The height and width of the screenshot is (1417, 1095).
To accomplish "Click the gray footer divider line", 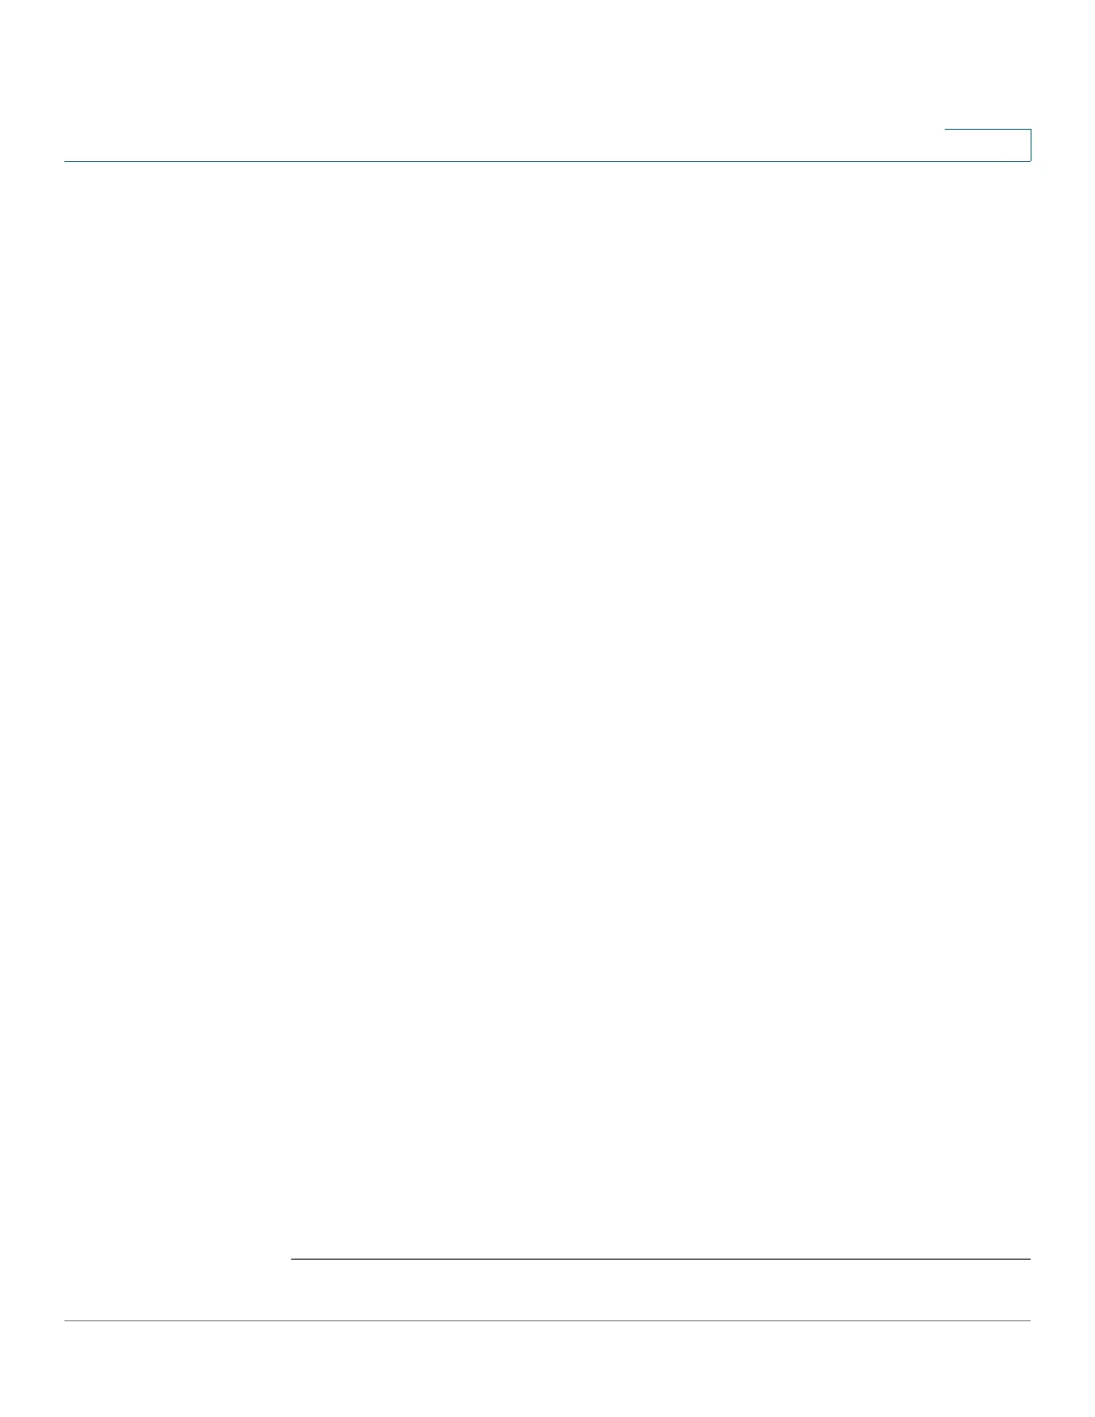I will click(x=547, y=1320).
